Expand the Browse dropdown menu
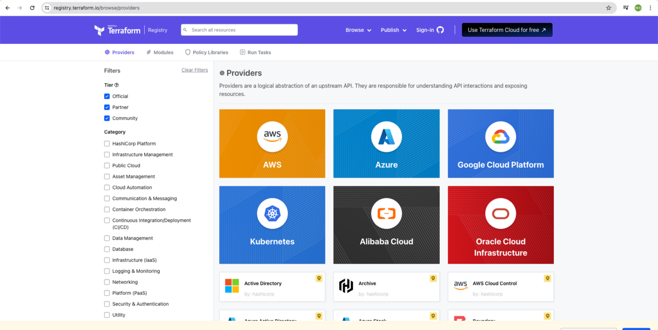The height and width of the screenshot is (330, 658). coord(358,30)
